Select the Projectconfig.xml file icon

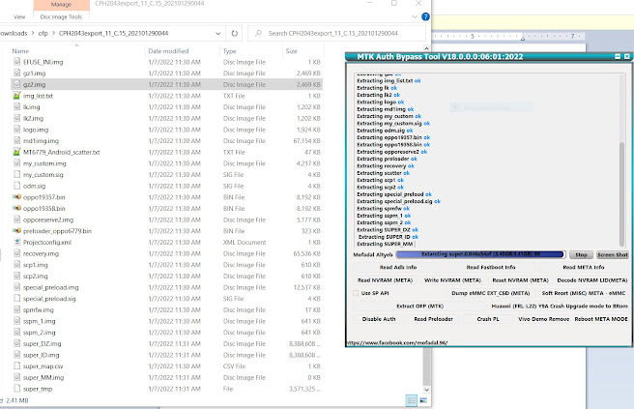point(16,242)
